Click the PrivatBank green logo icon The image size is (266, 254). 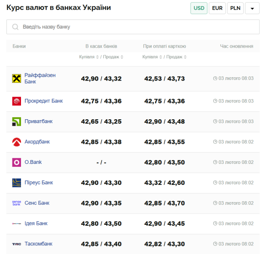[x=16, y=121]
